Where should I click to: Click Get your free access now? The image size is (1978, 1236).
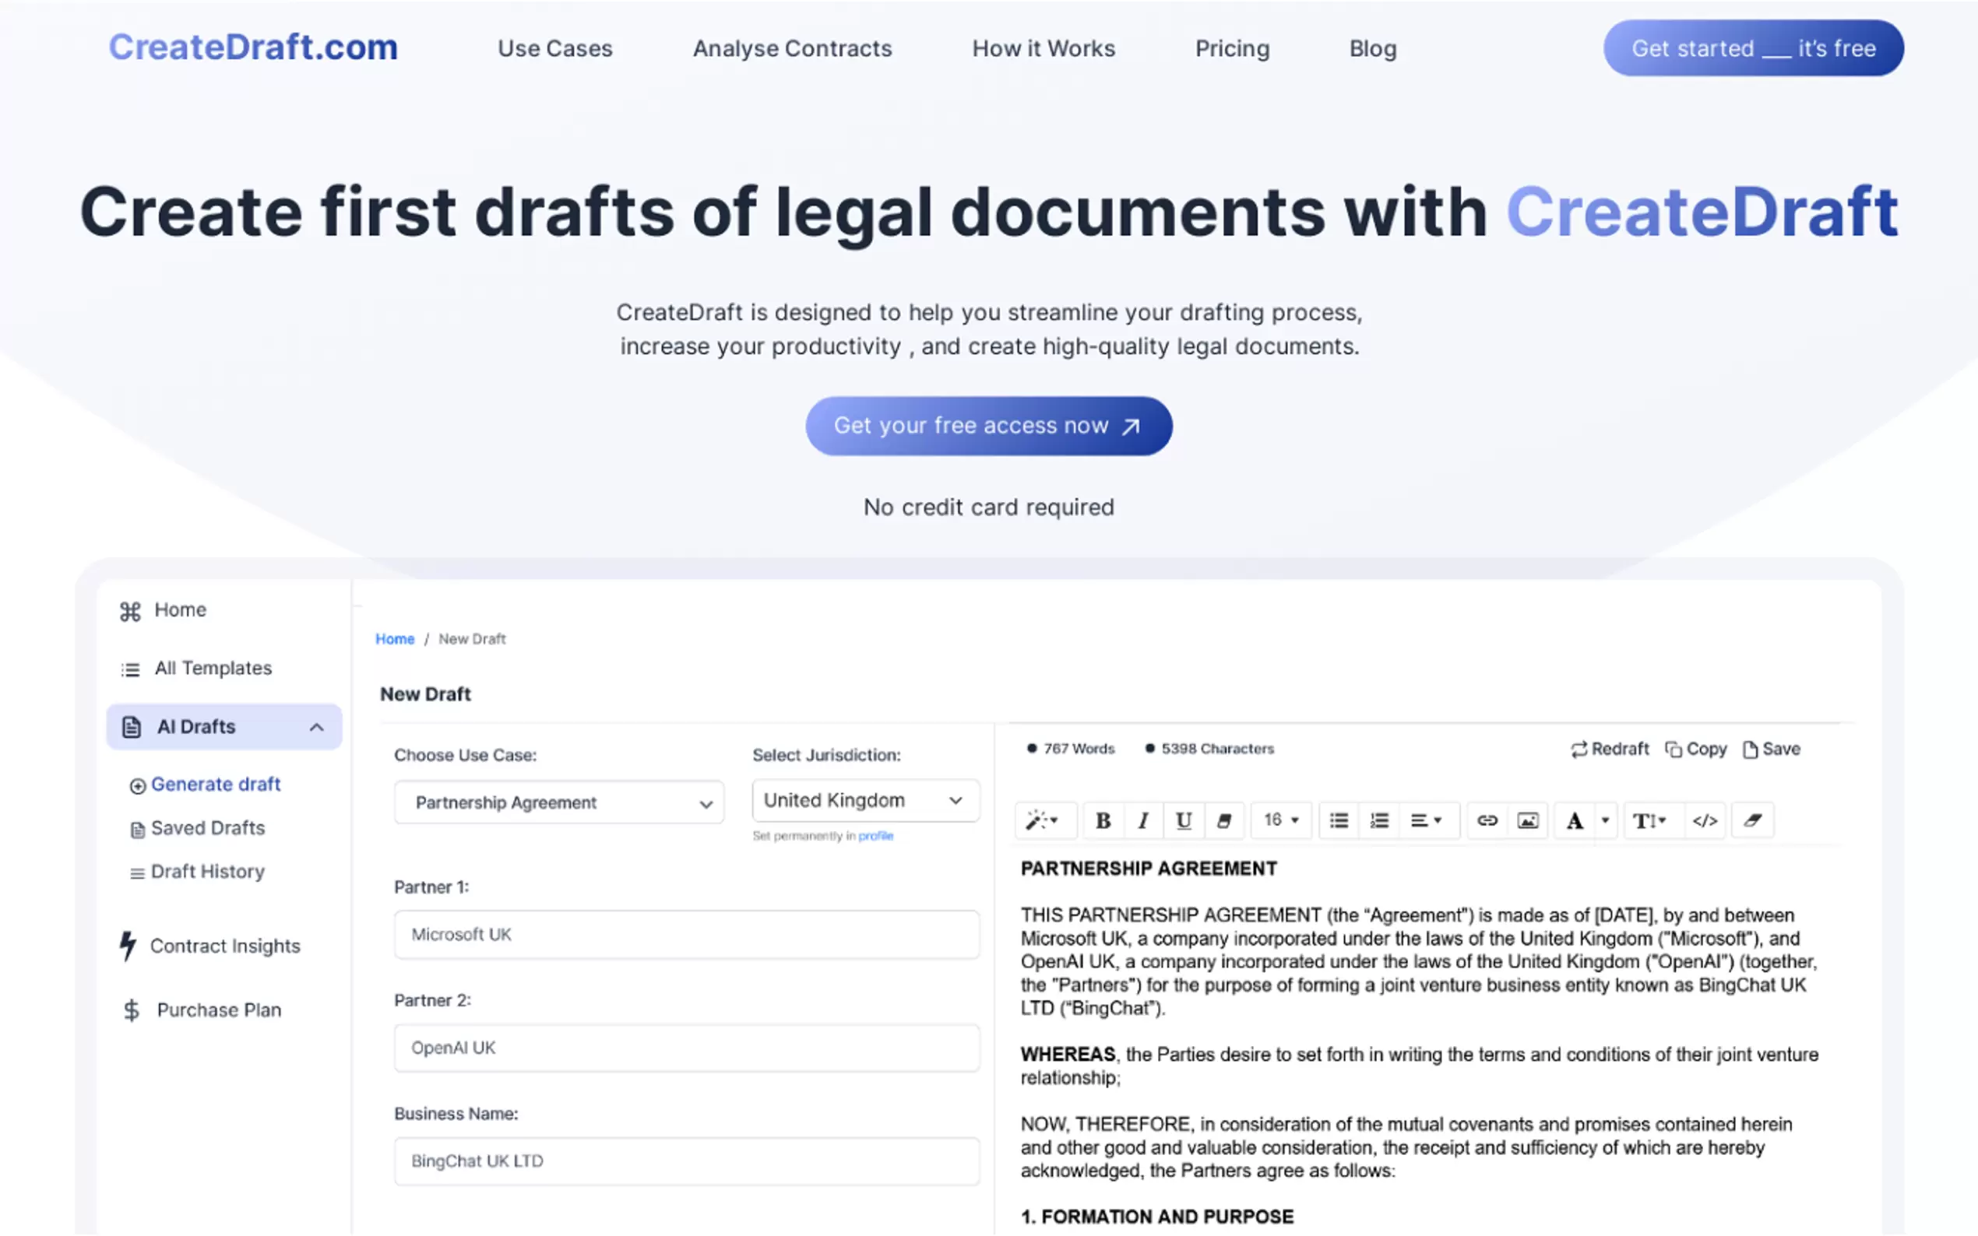point(988,425)
